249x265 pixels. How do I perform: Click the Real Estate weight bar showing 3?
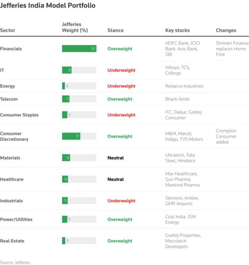coord(79,241)
